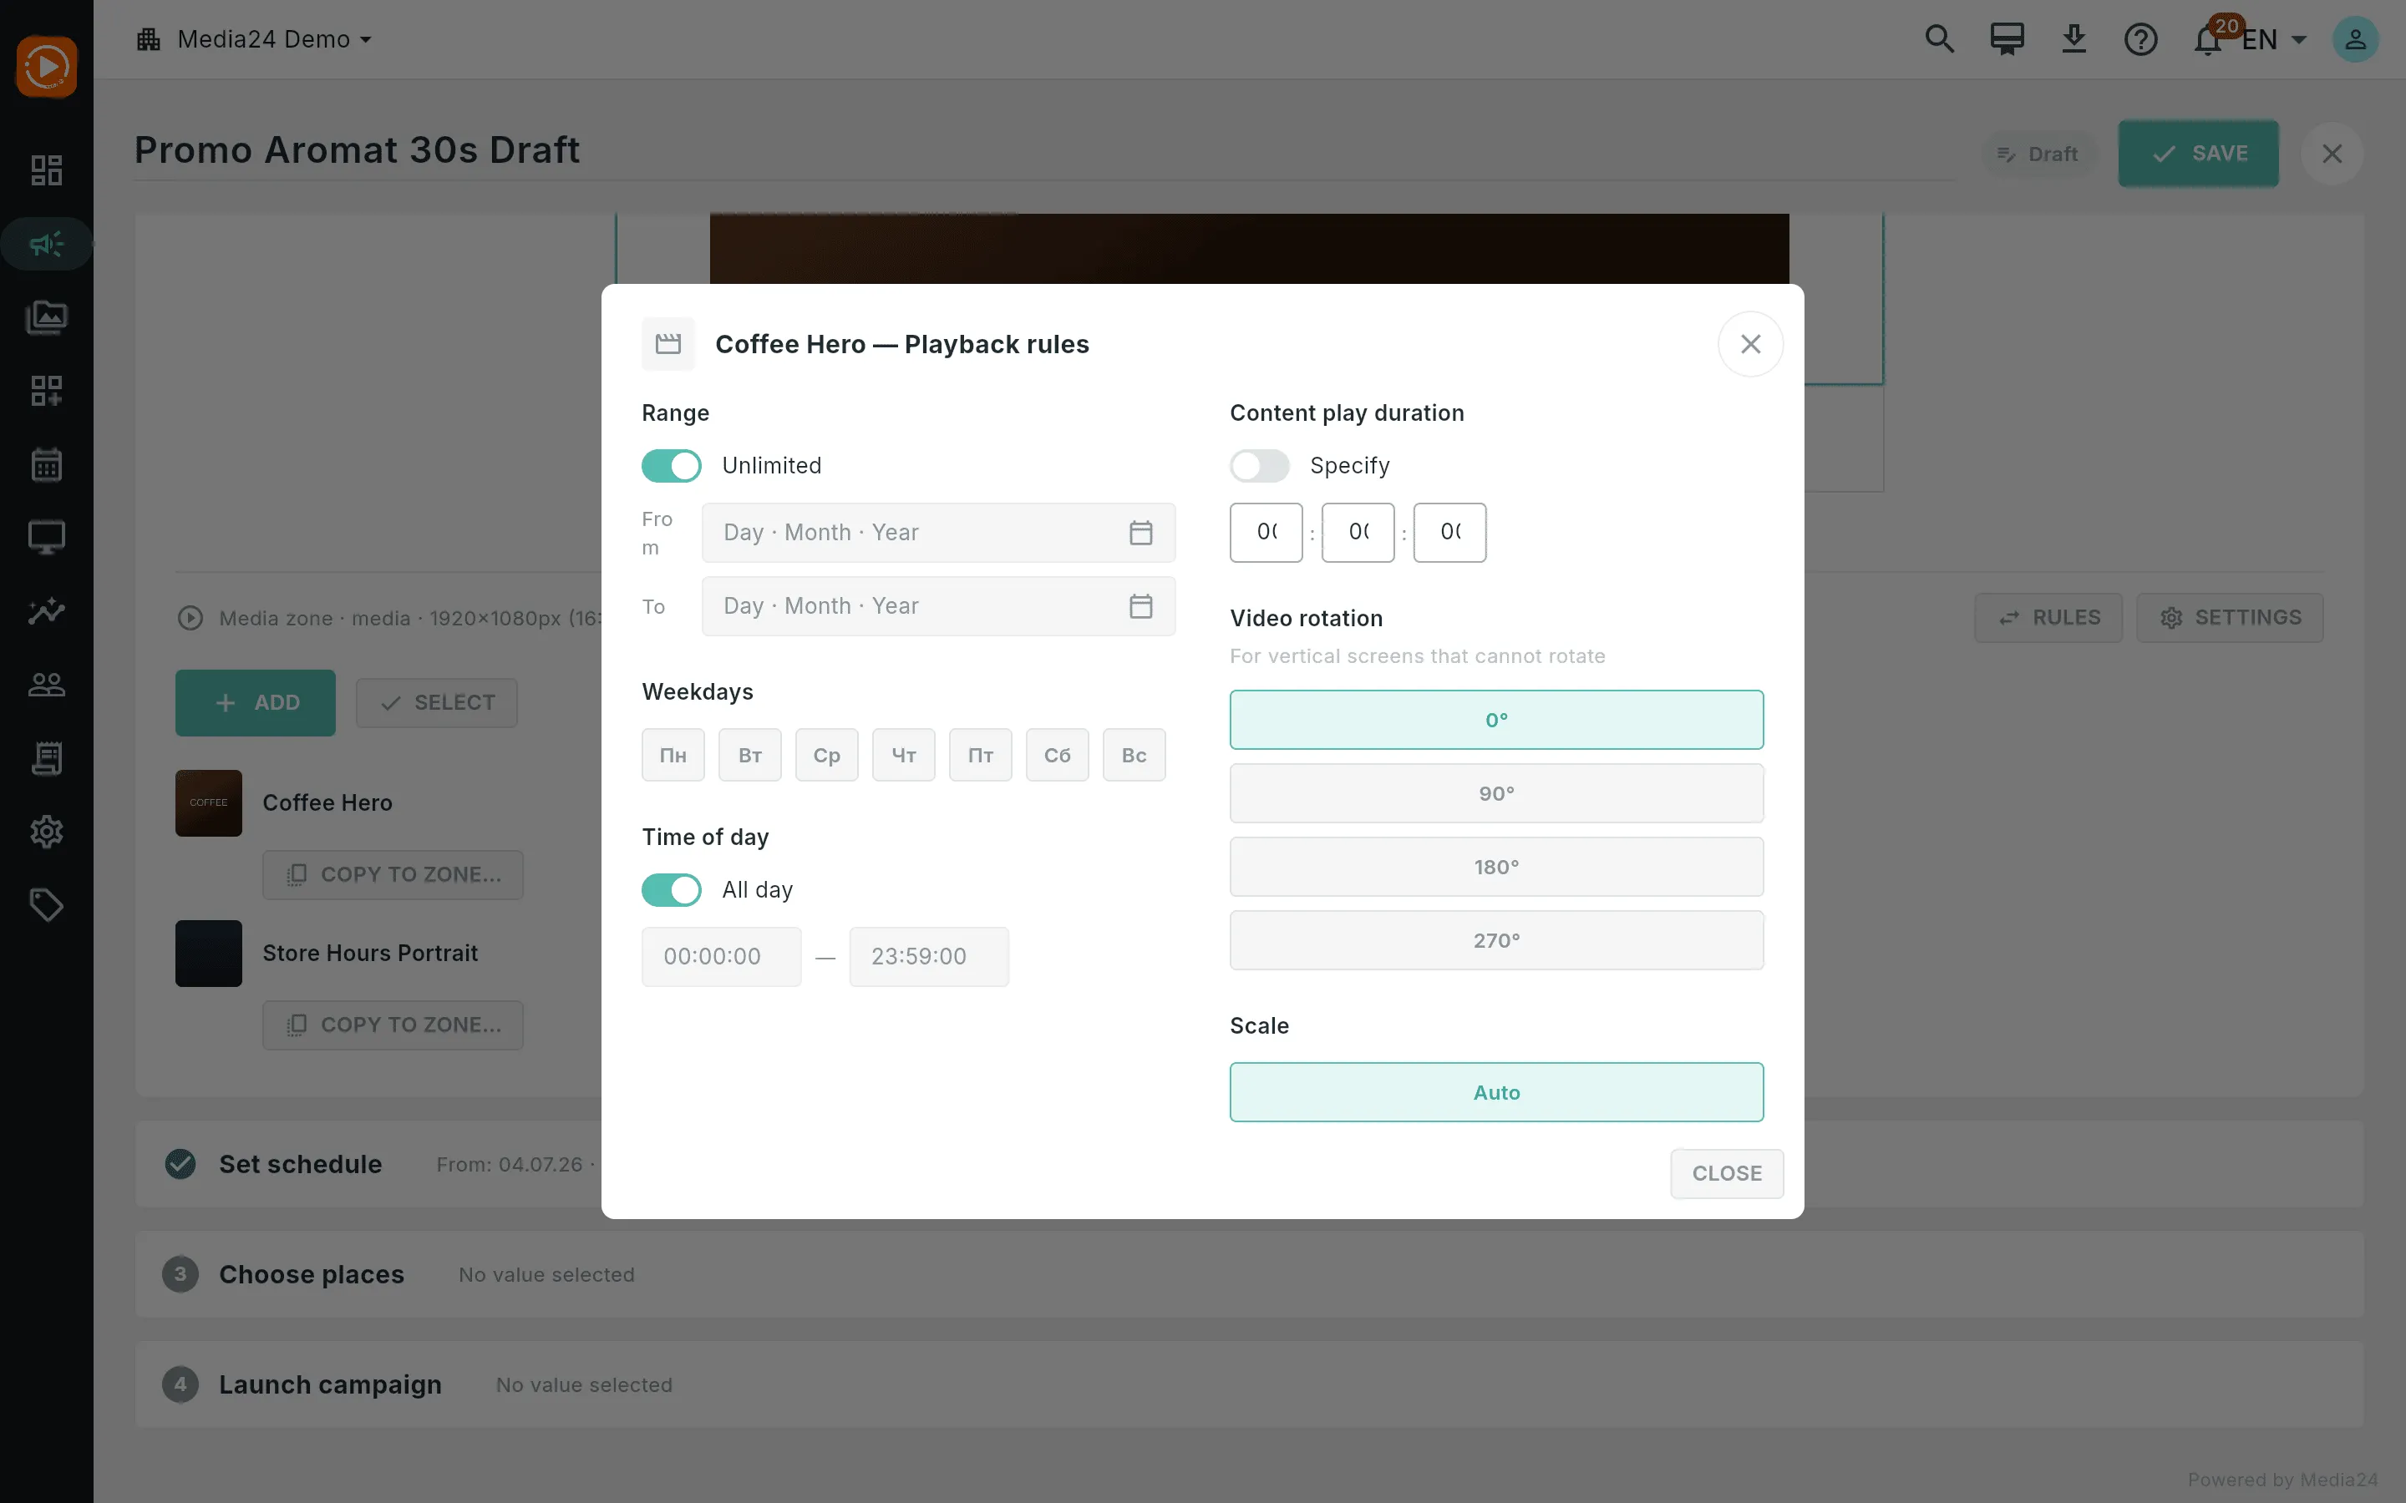This screenshot has height=1503, width=2406.
Task: Open the media library sidebar icon
Action: (x=46, y=317)
